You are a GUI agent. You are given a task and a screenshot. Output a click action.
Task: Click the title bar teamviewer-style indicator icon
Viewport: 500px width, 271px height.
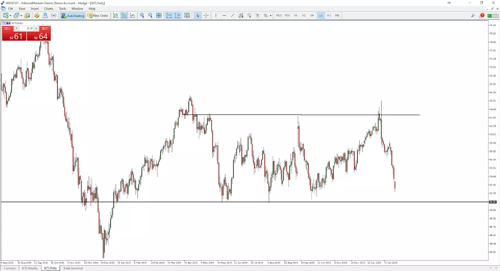[449, 3]
